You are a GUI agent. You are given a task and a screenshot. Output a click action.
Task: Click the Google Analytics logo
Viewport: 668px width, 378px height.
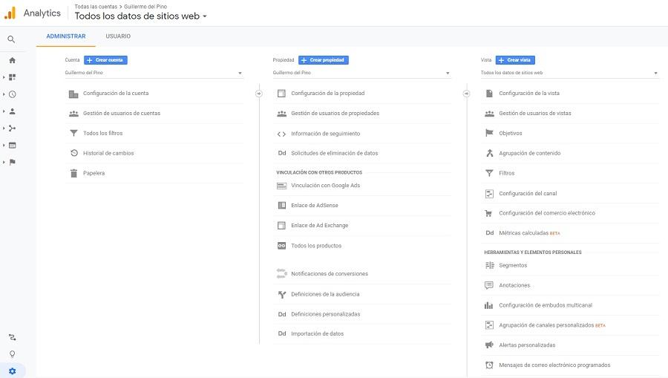[x=10, y=13]
